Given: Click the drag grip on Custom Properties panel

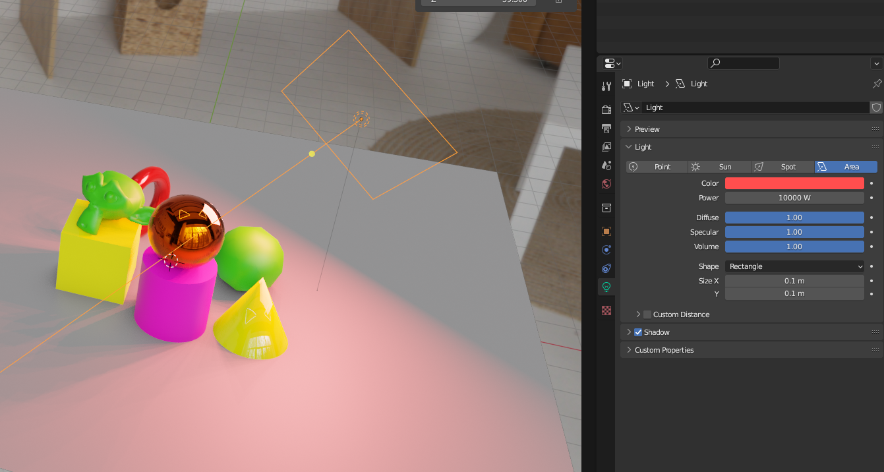Looking at the screenshot, I should point(875,350).
